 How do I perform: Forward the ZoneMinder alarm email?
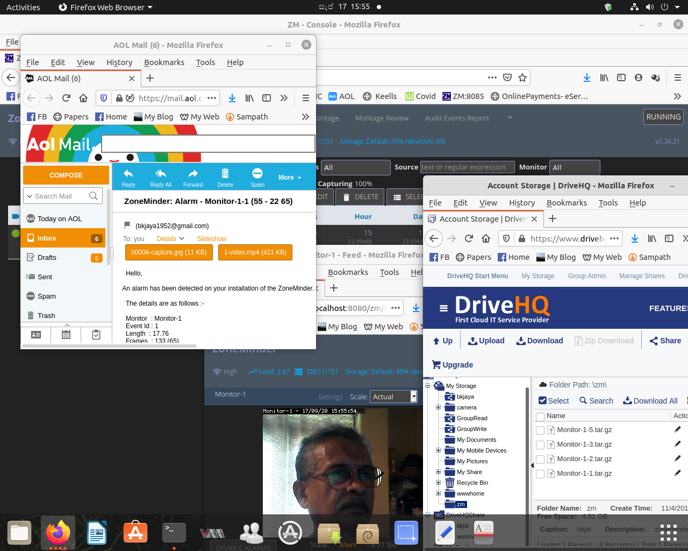(193, 178)
